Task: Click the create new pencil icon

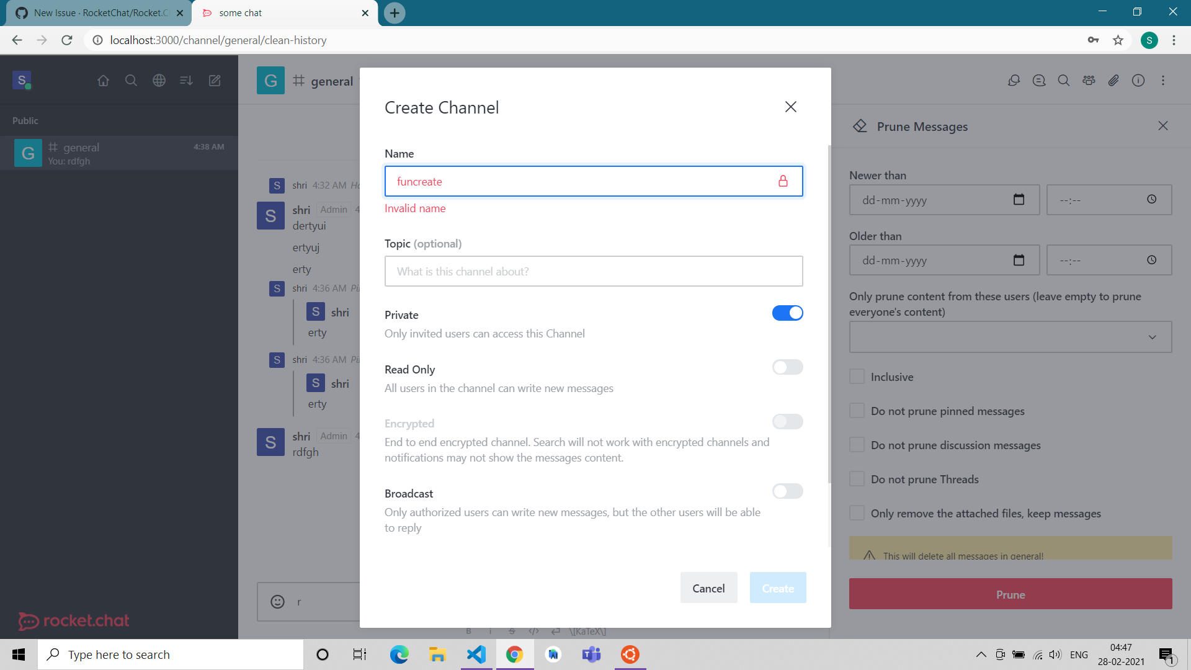Action: 215,81
